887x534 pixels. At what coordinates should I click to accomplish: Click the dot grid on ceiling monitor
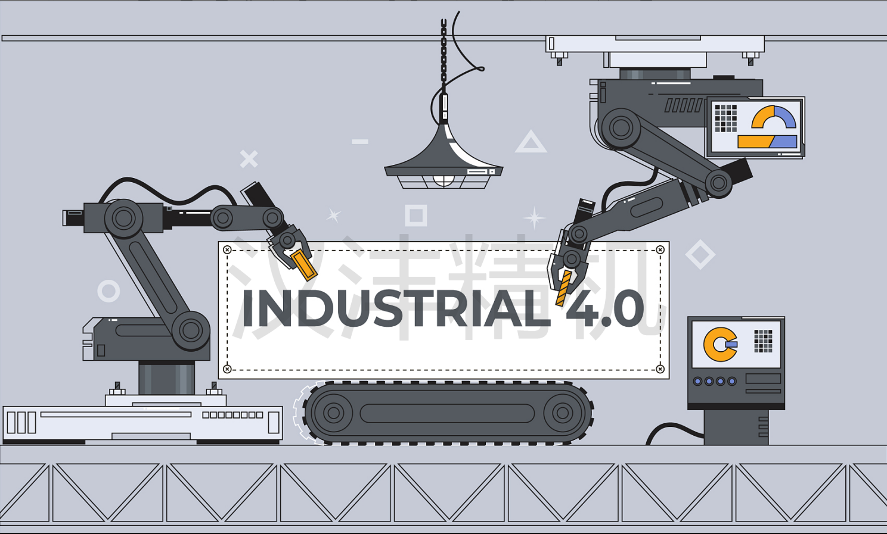[725, 118]
